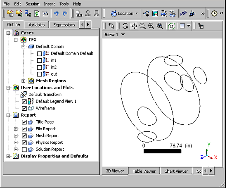Expand Display Properties and Defaults node

8,156
